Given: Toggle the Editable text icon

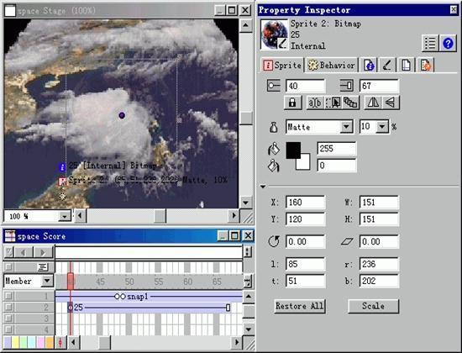Looking at the screenshot, I should coord(315,103).
